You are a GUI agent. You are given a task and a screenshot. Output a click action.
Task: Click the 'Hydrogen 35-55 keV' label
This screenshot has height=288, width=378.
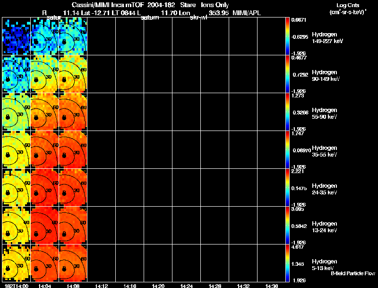pyautogui.click(x=325, y=151)
